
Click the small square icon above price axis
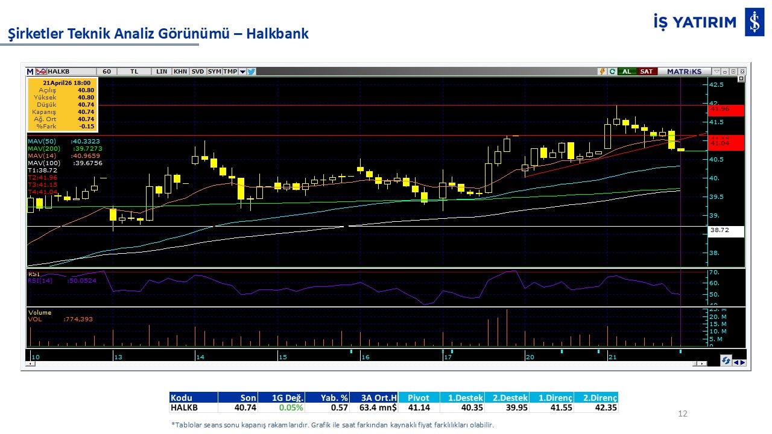741,79
